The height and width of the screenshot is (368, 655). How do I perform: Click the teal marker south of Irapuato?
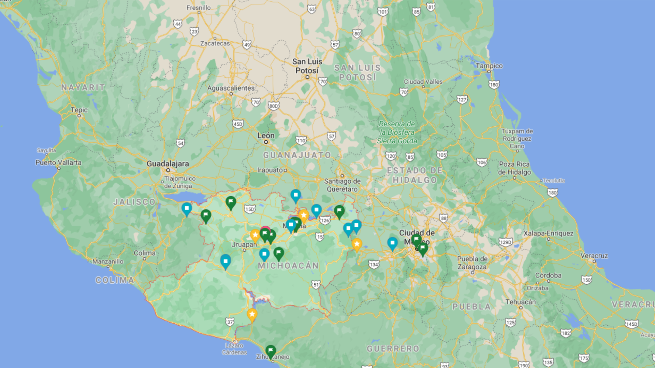point(295,195)
